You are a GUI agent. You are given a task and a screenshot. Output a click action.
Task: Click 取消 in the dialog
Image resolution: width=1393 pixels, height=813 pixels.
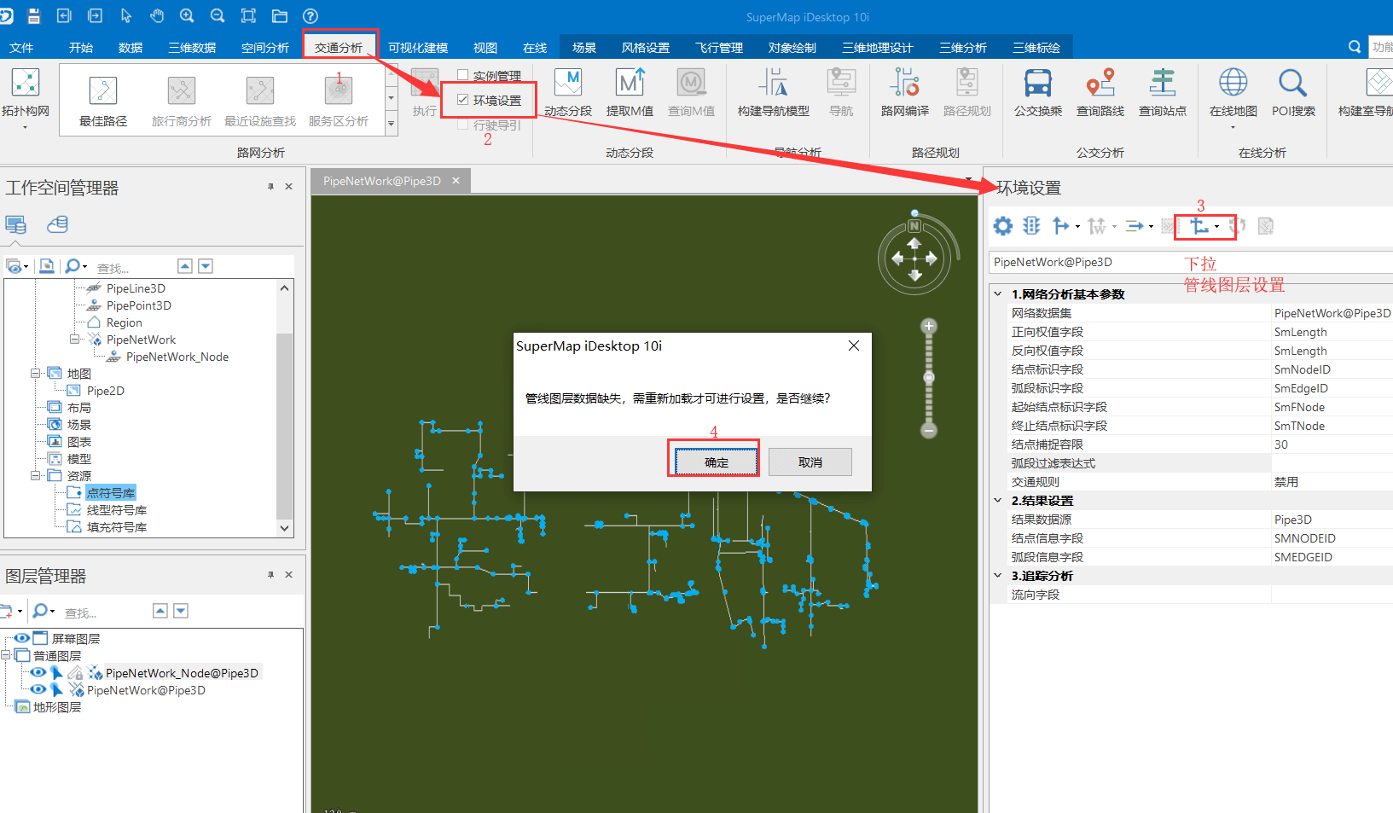pyautogui.click(x=810, y=462)
